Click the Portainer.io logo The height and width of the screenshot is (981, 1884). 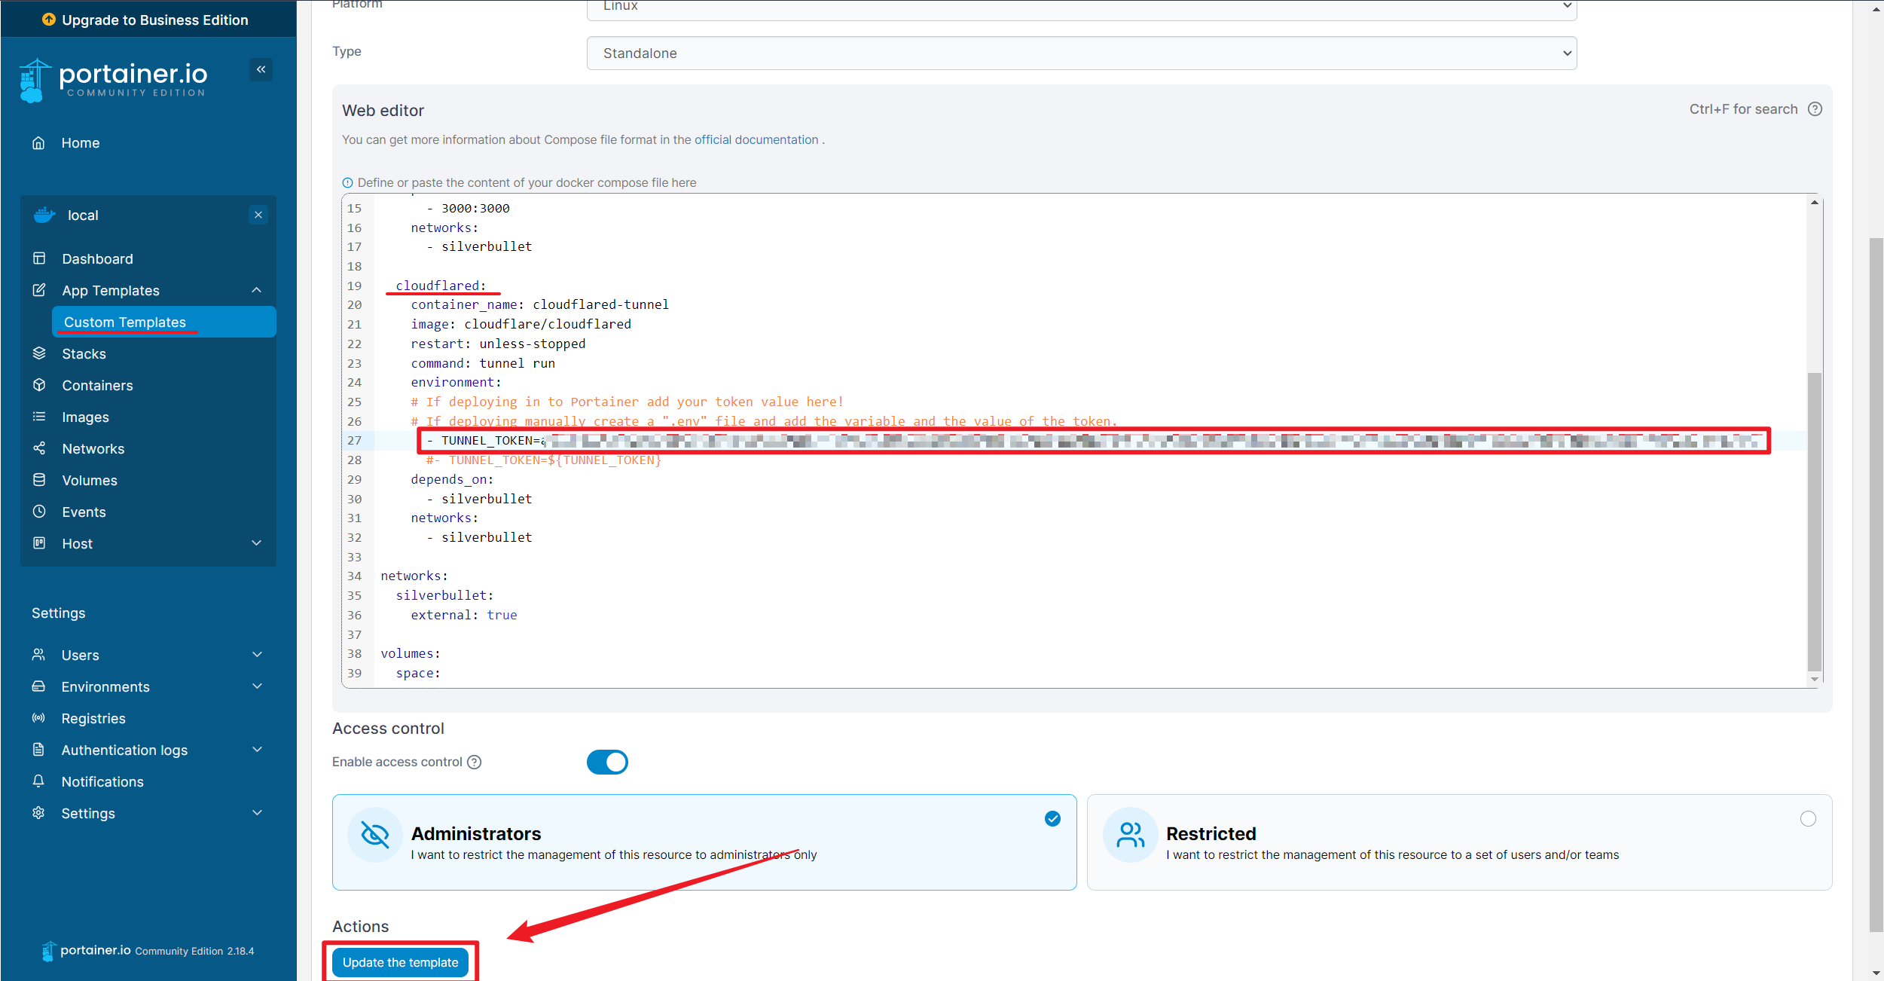113,81
